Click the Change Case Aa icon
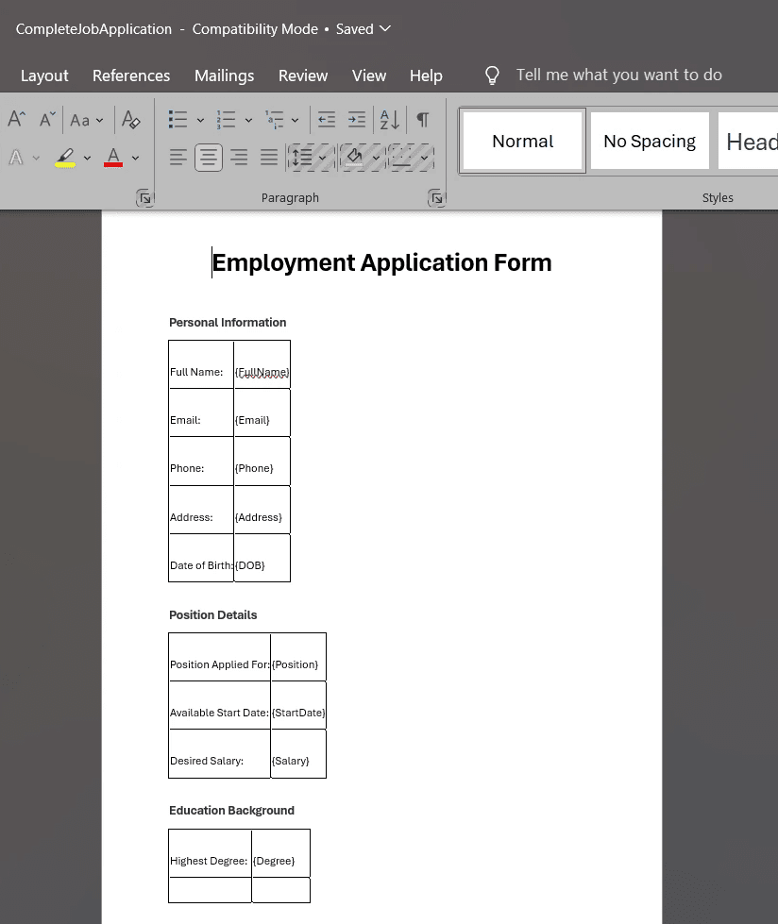778x924 pixels. click(x=79, y=120)
